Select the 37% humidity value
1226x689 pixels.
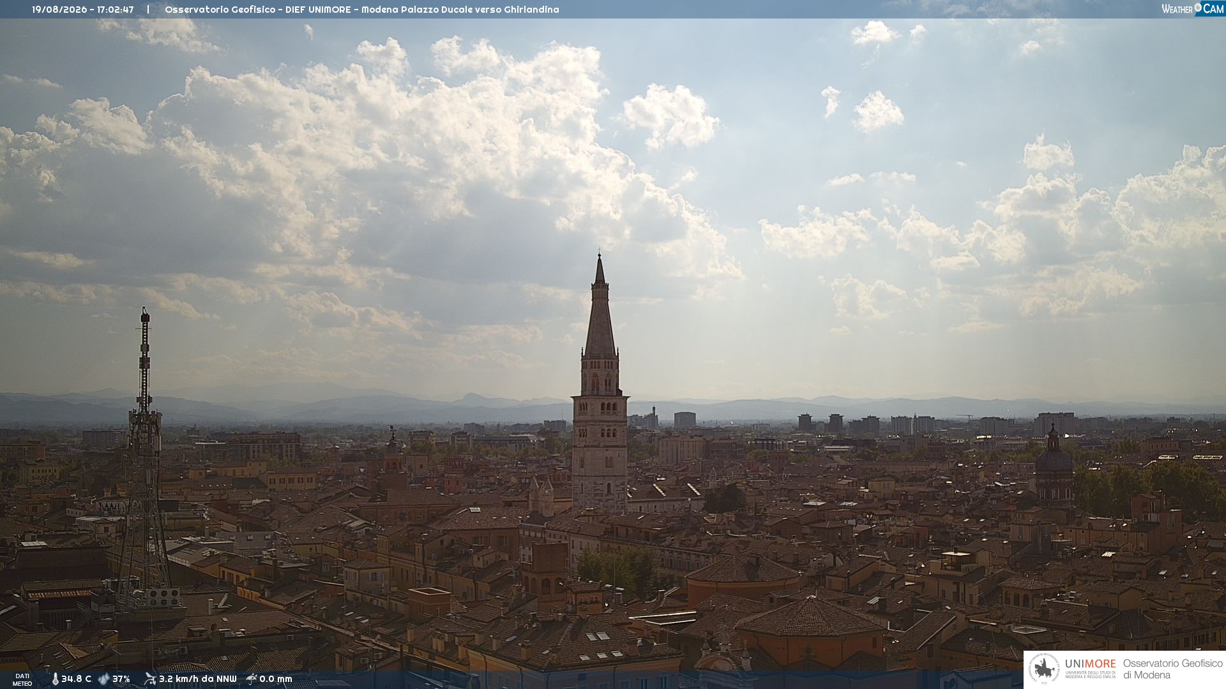point(121,679)
